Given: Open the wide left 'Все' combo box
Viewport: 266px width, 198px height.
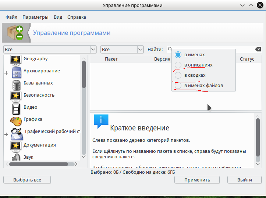Looking at the screenshot, I should pos(50,50).
